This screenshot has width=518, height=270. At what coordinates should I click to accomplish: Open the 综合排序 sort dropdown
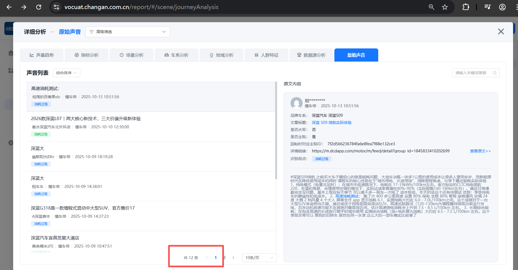66,73
